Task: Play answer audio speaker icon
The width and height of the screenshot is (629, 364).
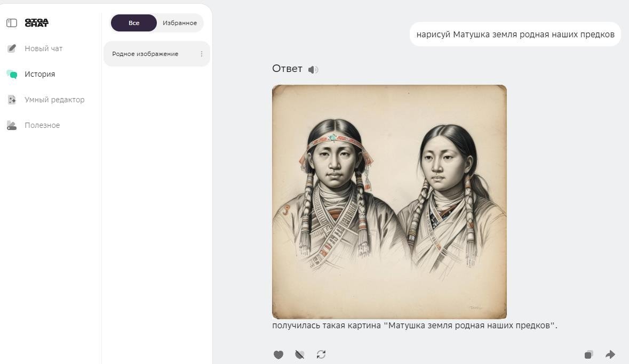Action: [x=313, y=70]
